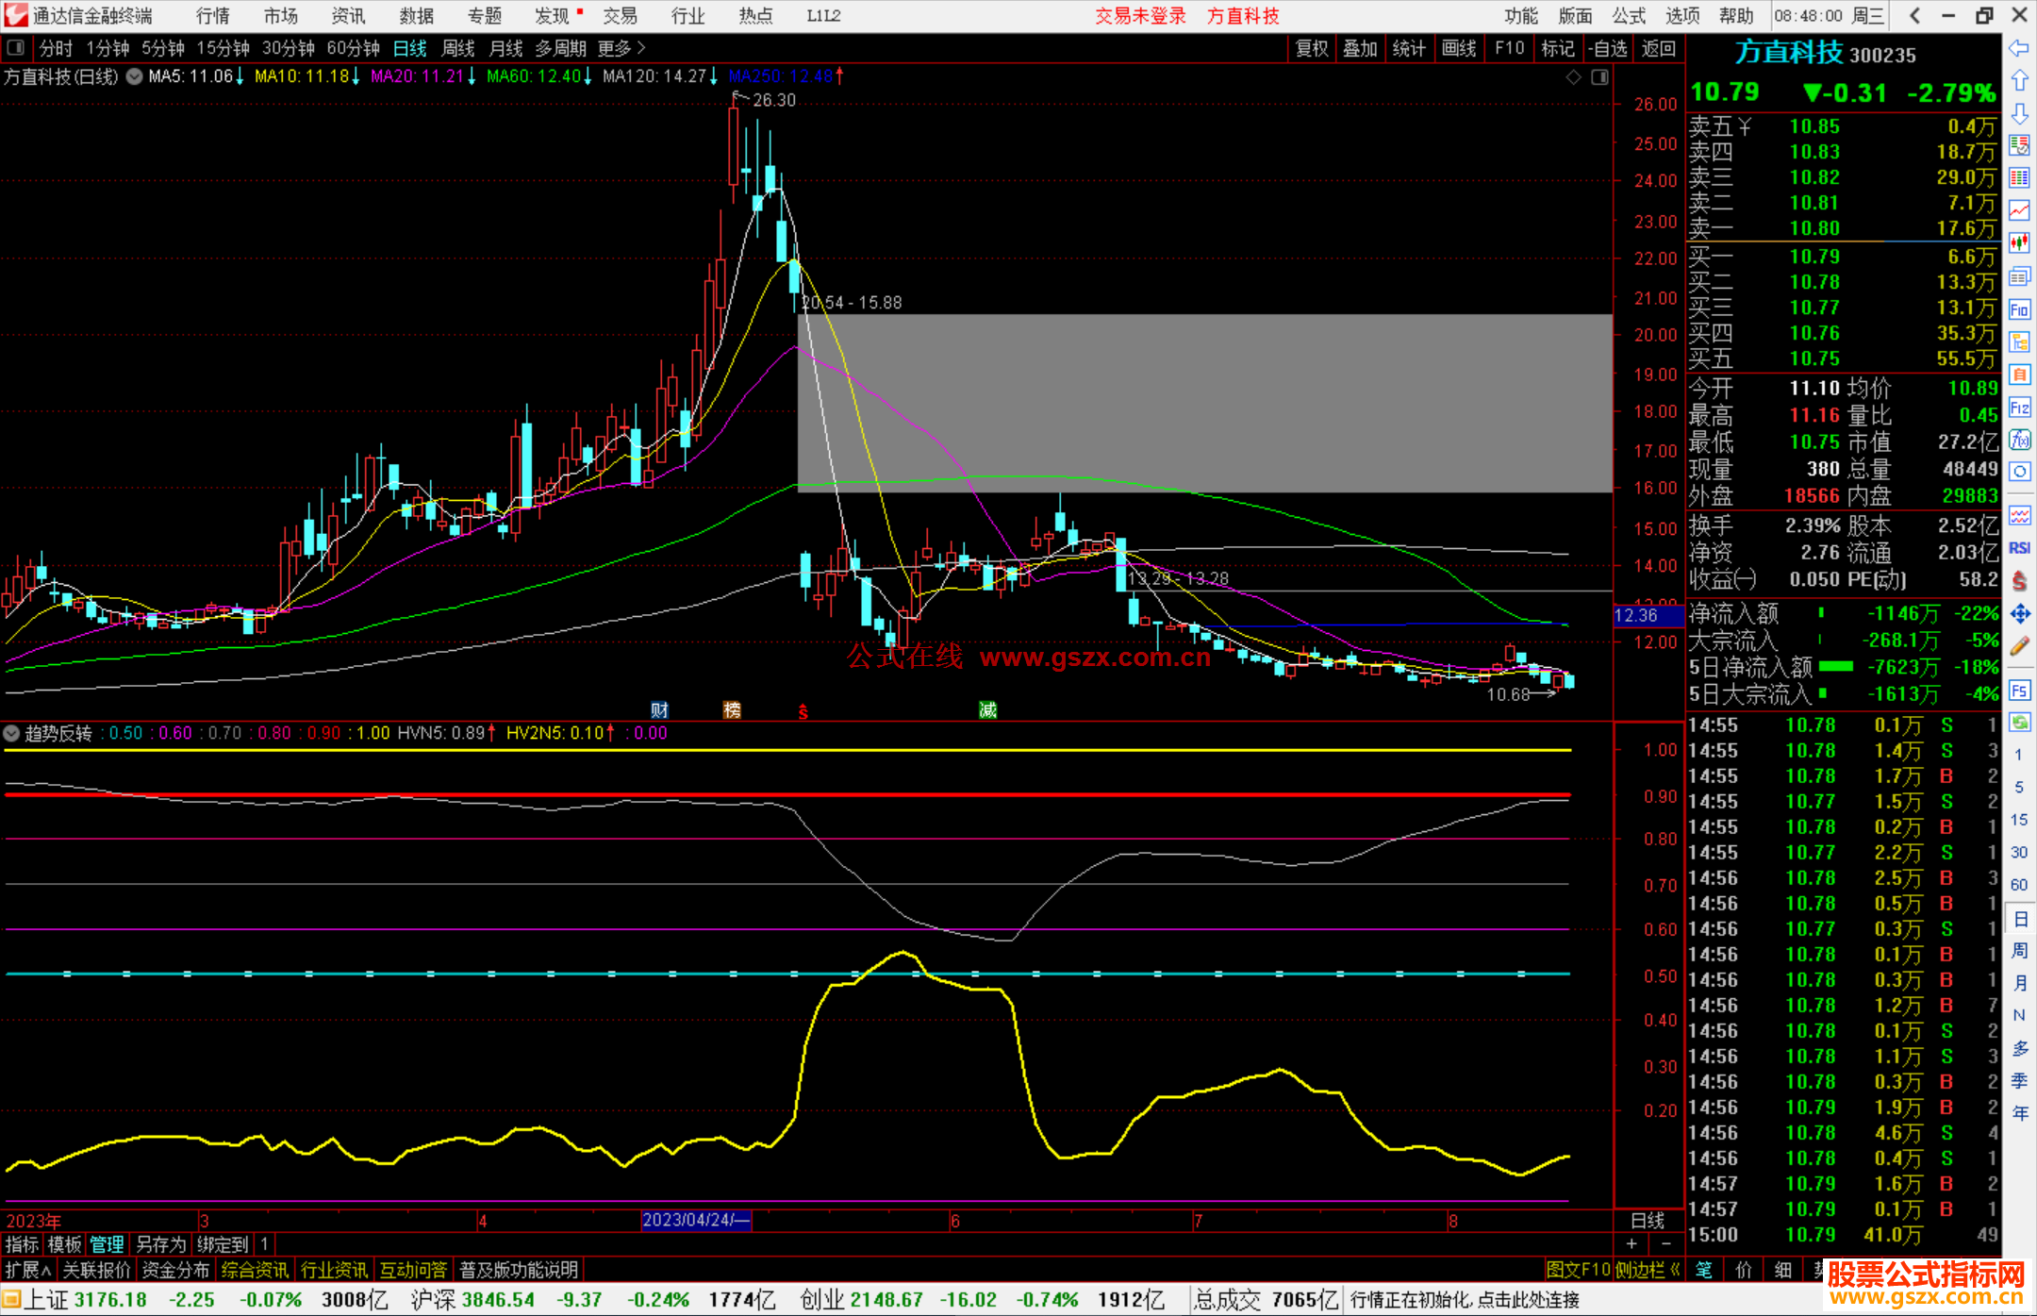Click the green refresh icon in sidebar

(x=2019, y=723)
